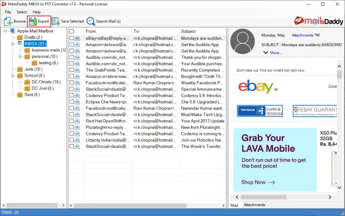
Task: Toggle the select-all header checkbox
Action: 72,31
